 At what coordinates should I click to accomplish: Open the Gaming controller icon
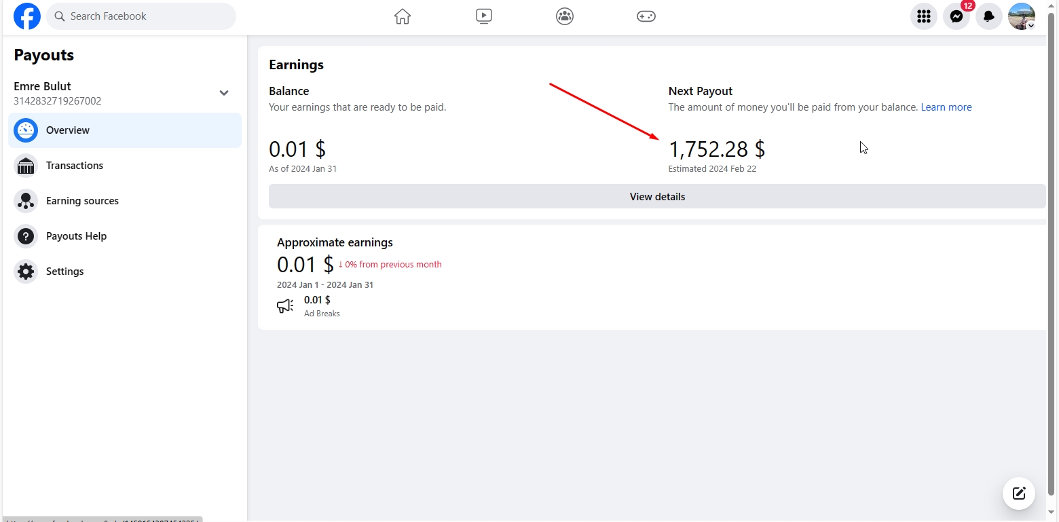click(646, 16)
